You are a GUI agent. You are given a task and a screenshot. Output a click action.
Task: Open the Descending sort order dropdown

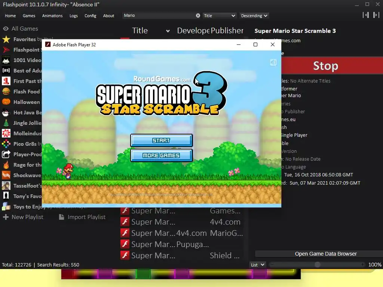(254, 16)
